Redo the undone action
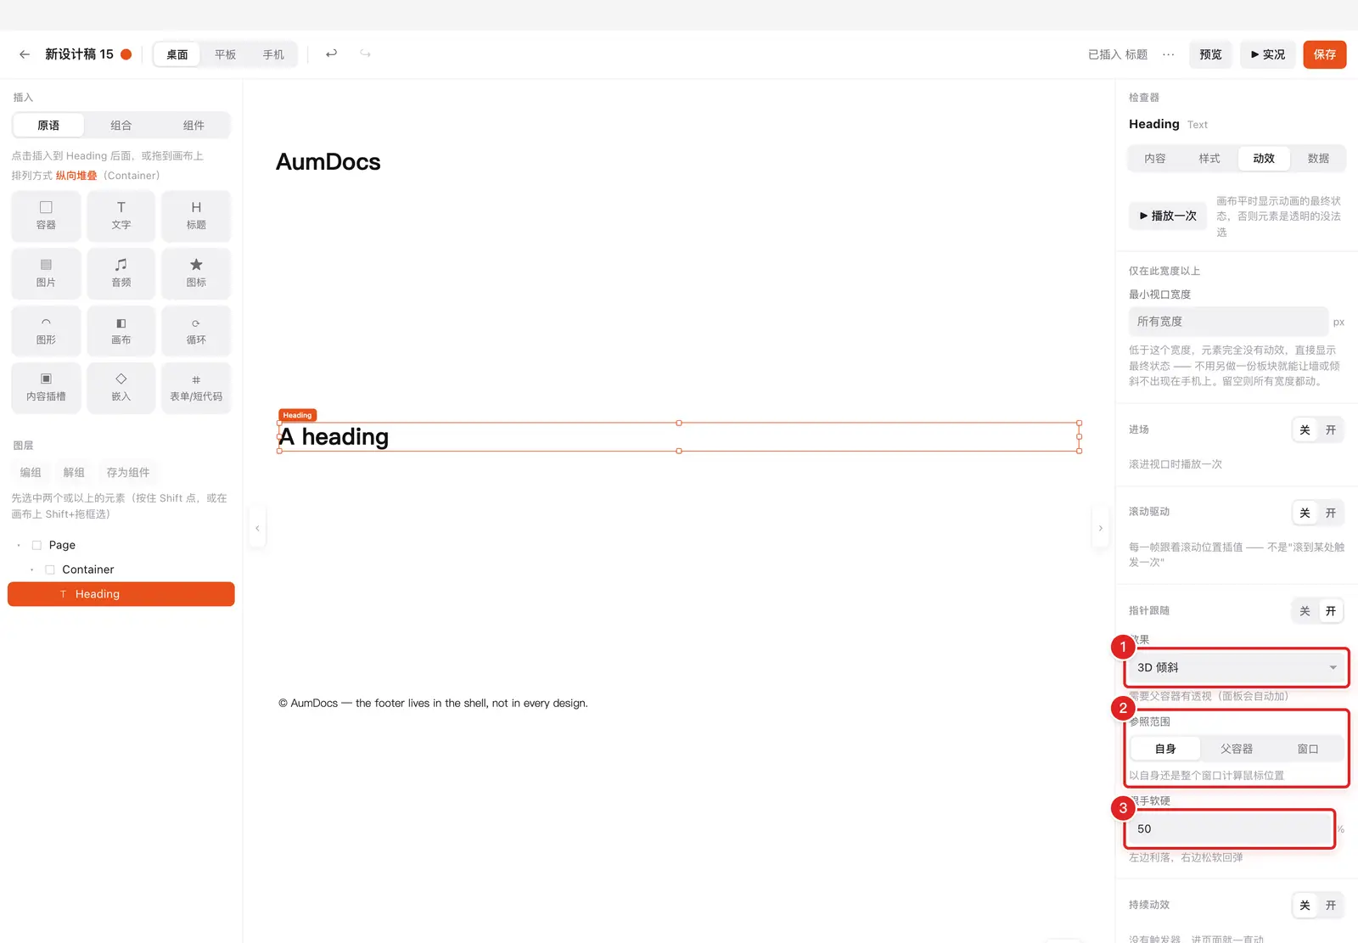 [365, 53]
